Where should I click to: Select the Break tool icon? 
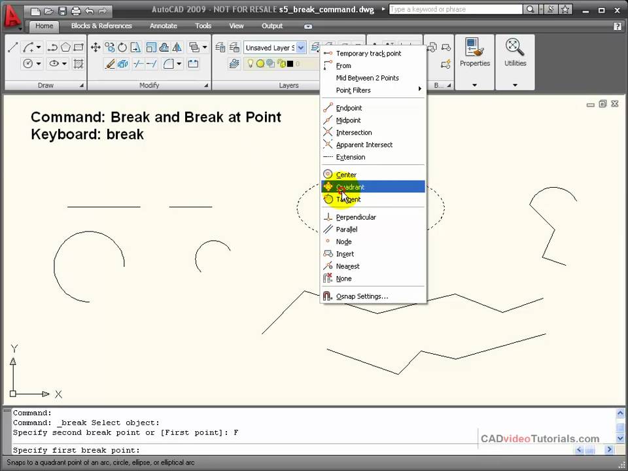pyautogui.click(x=194, y=63)
